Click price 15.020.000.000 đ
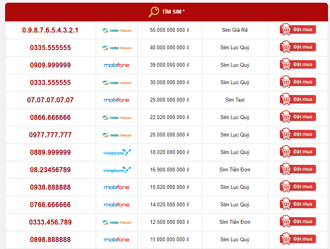Image resolution: width=330 pixels, height=249 pixels. coord(169,187)
